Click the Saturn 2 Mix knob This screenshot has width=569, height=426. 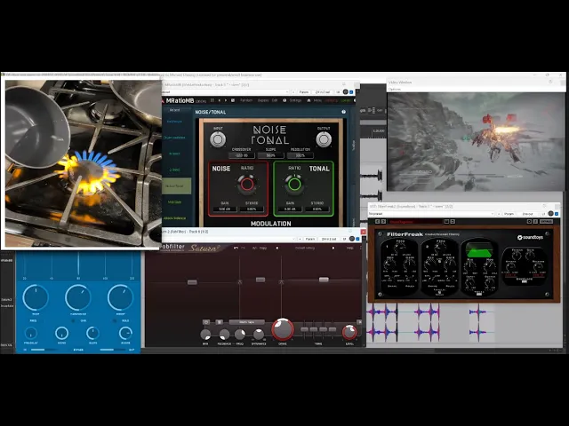(x=205, y=335)
